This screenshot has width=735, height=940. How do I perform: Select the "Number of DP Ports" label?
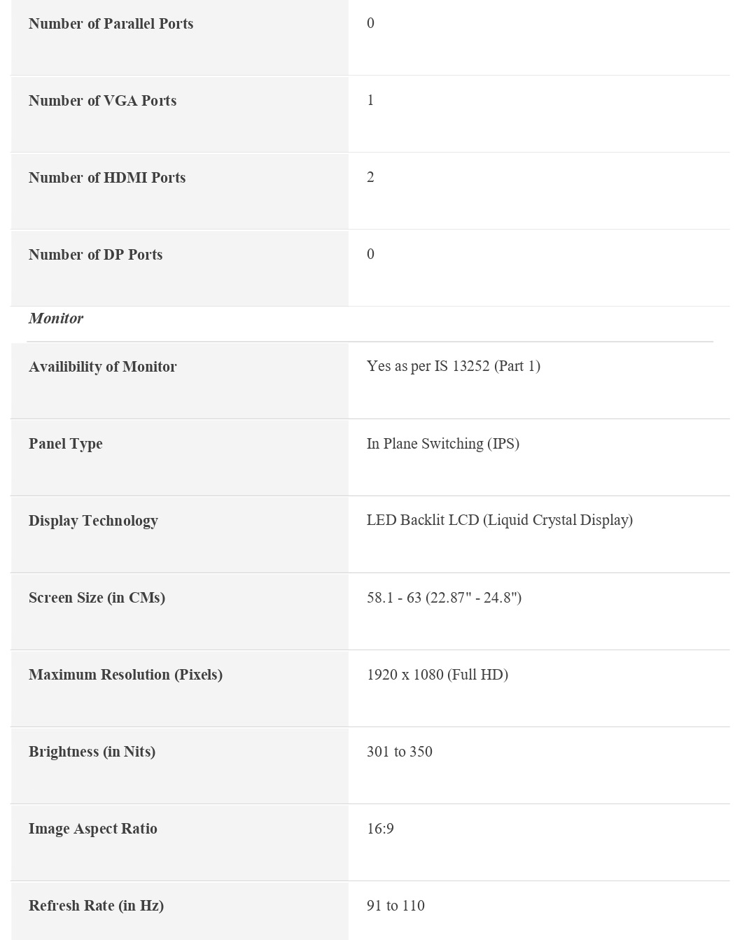[95, 255]
